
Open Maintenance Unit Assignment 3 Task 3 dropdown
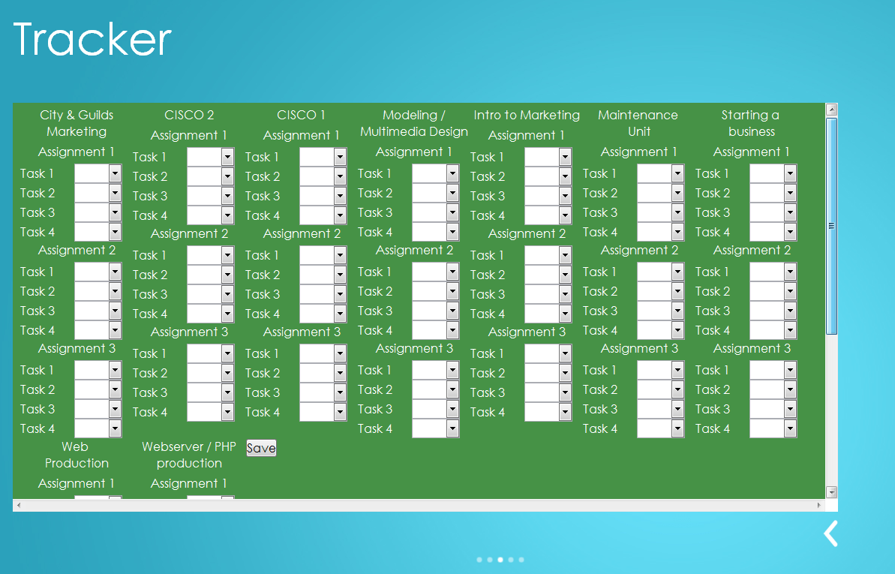click(x=660, y=410)
